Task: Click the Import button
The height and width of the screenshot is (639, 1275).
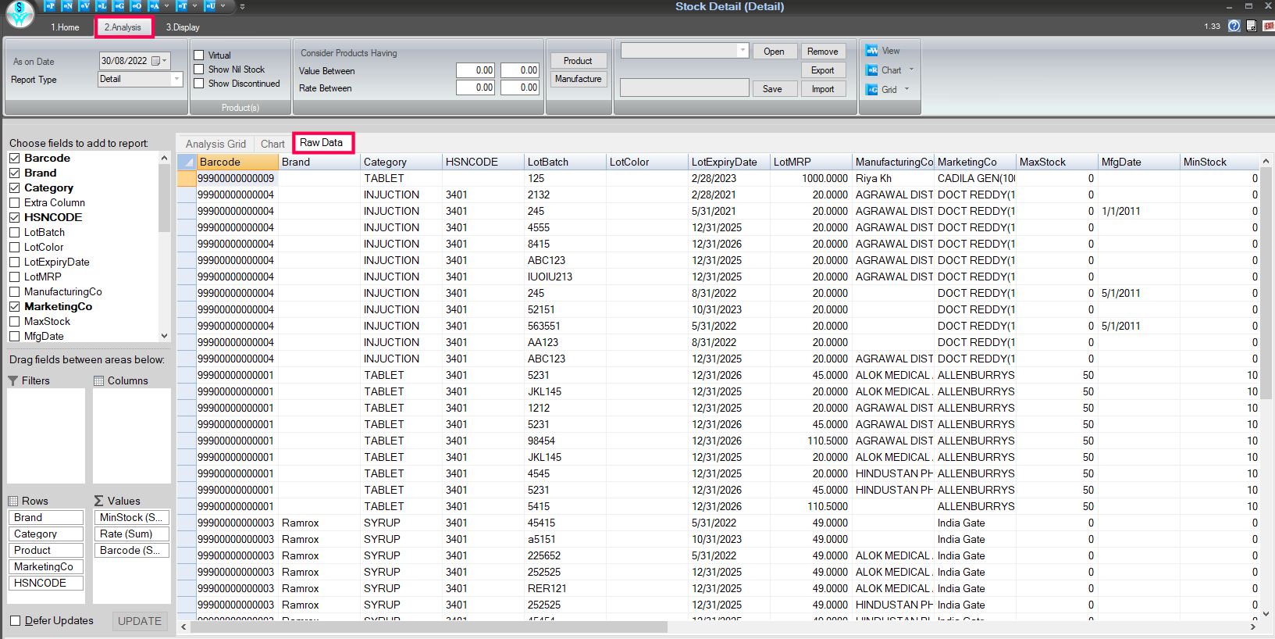Action: 823,89
